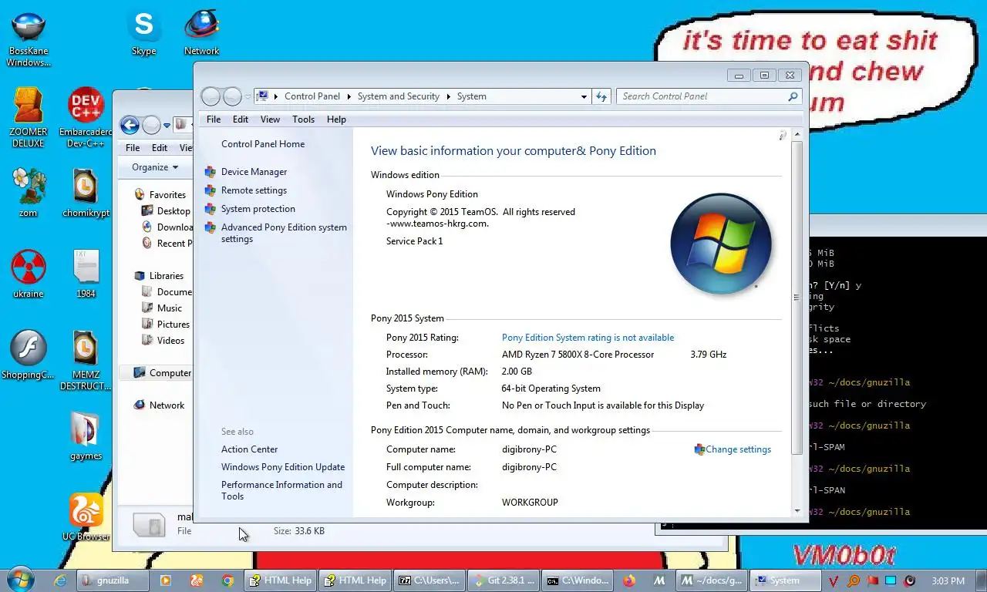Open Device Manager link
This screenshot has width=987, height=592.
click(254, 172)
